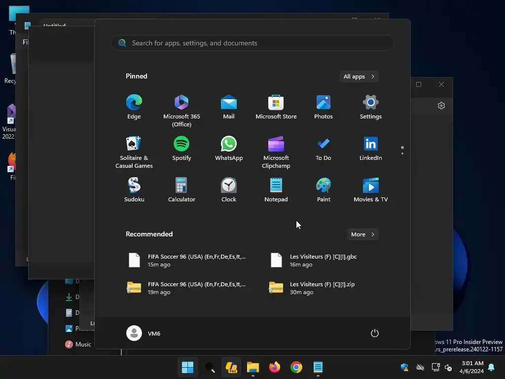
Task: Open Notepad from pinned apps
Action: [x=276, y=190]
